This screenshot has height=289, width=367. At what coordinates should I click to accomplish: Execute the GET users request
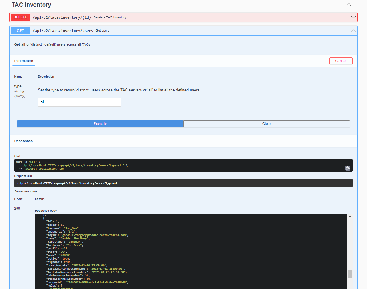100,124
